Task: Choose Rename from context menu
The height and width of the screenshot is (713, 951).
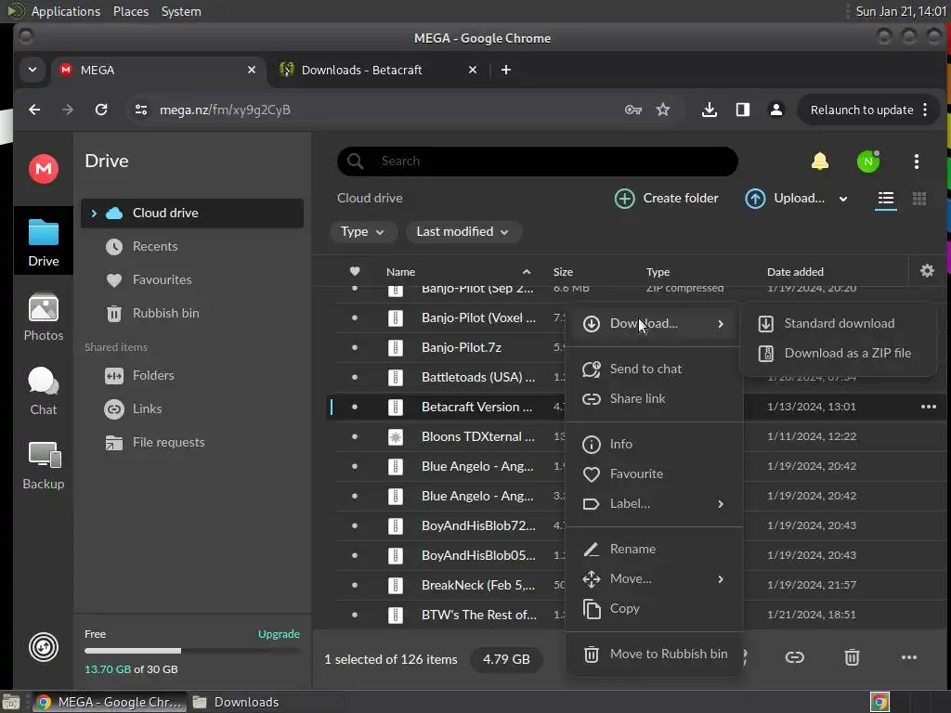Action: coord(654,550)
